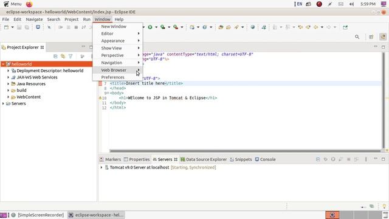Click Collapse All in Project Explorer
The width and height of the screenshot is (389, 219).
pos(55,57)
